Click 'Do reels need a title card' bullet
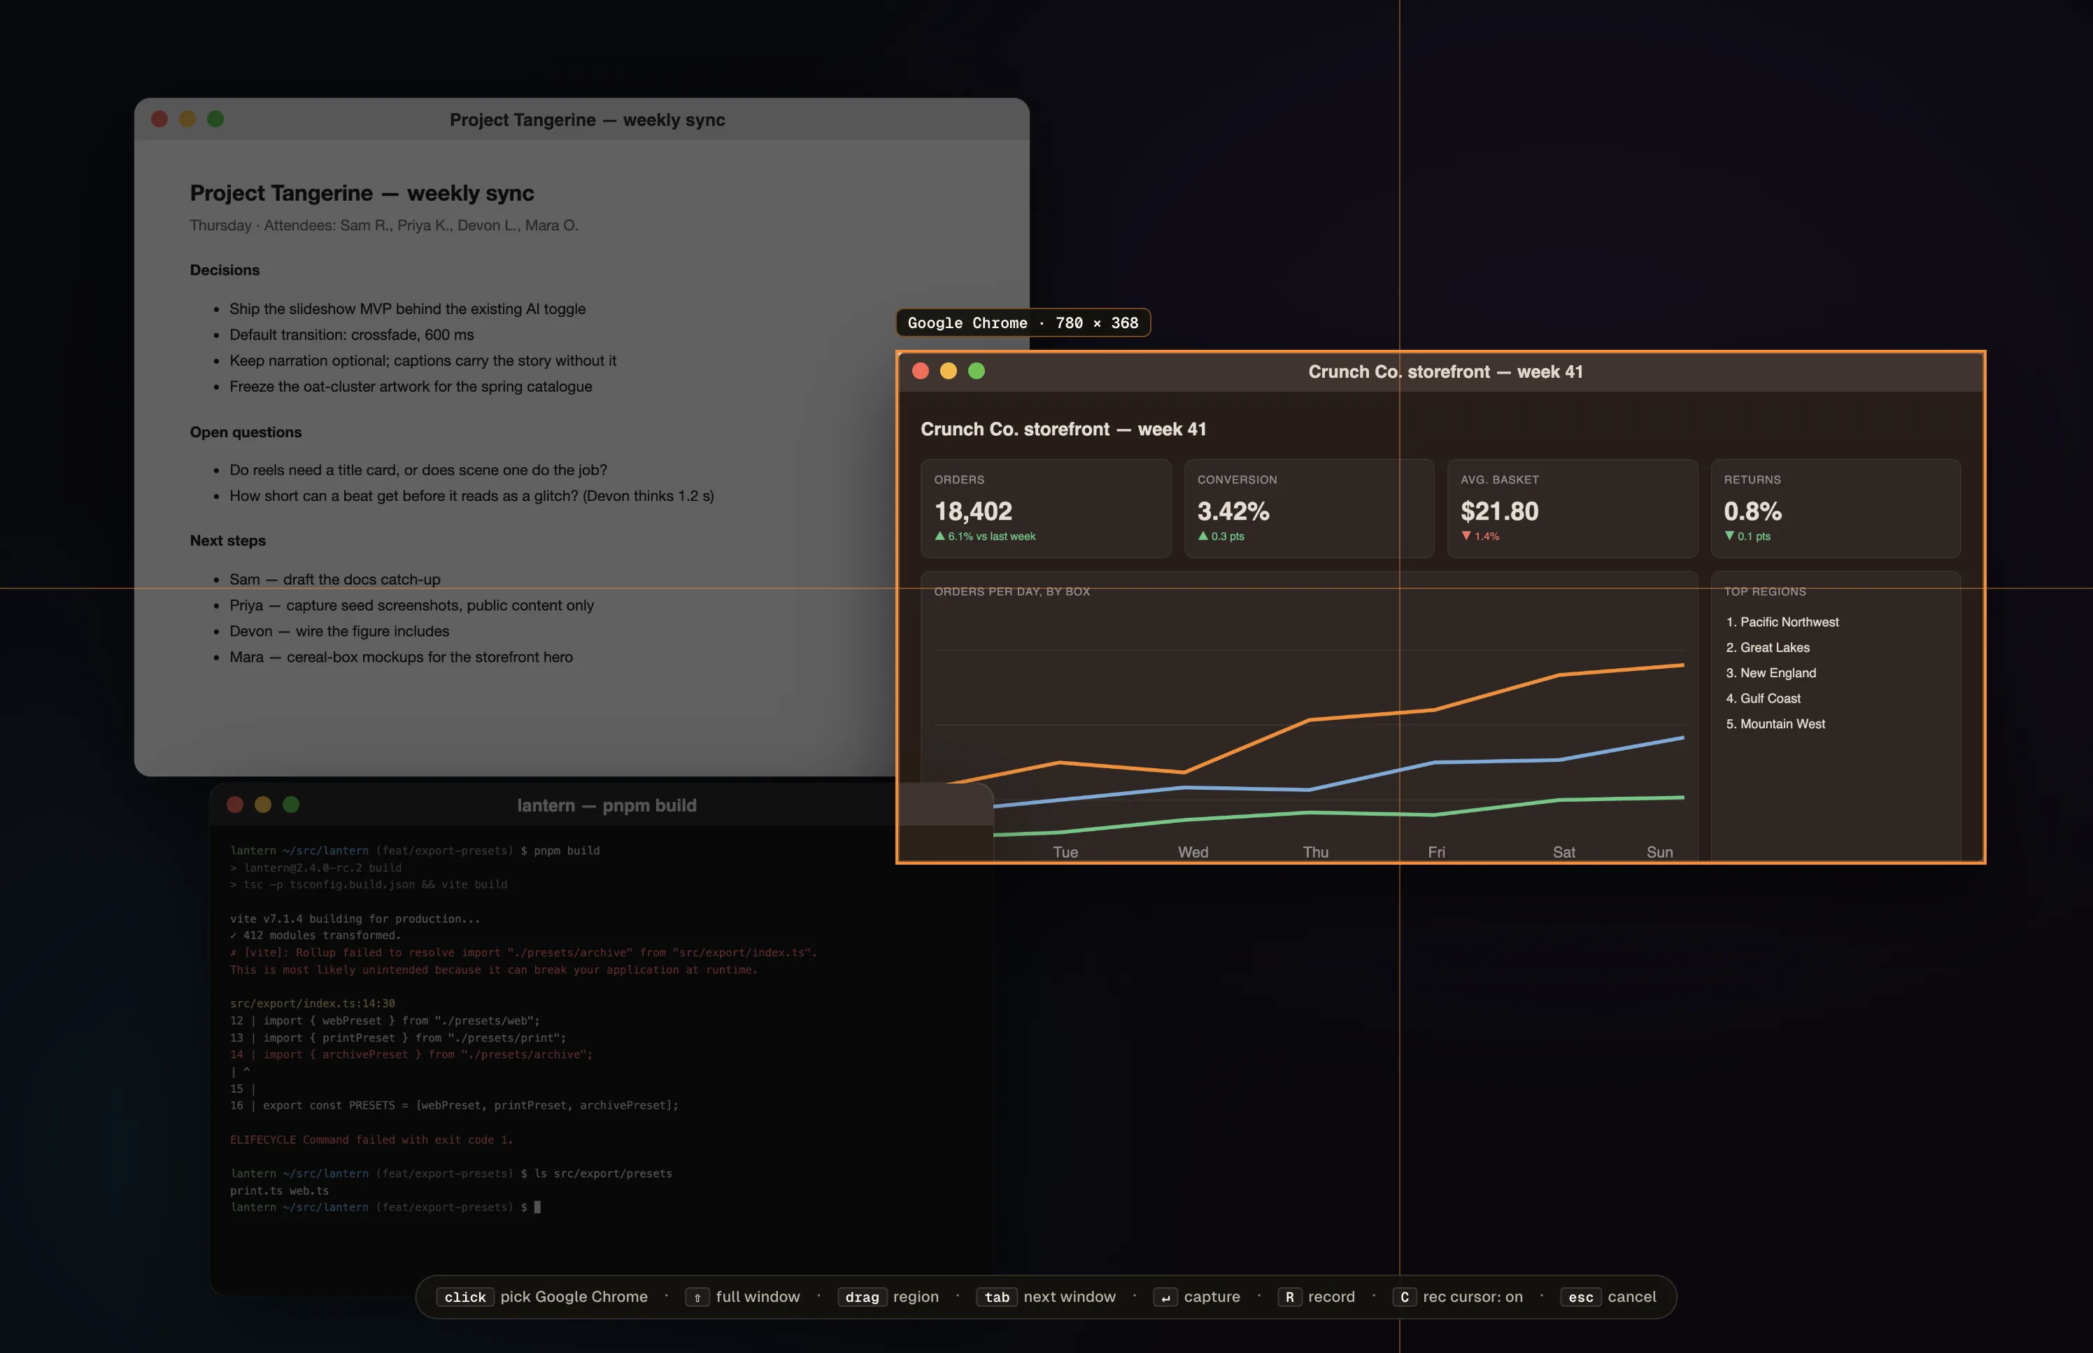 tap(418, 470)
